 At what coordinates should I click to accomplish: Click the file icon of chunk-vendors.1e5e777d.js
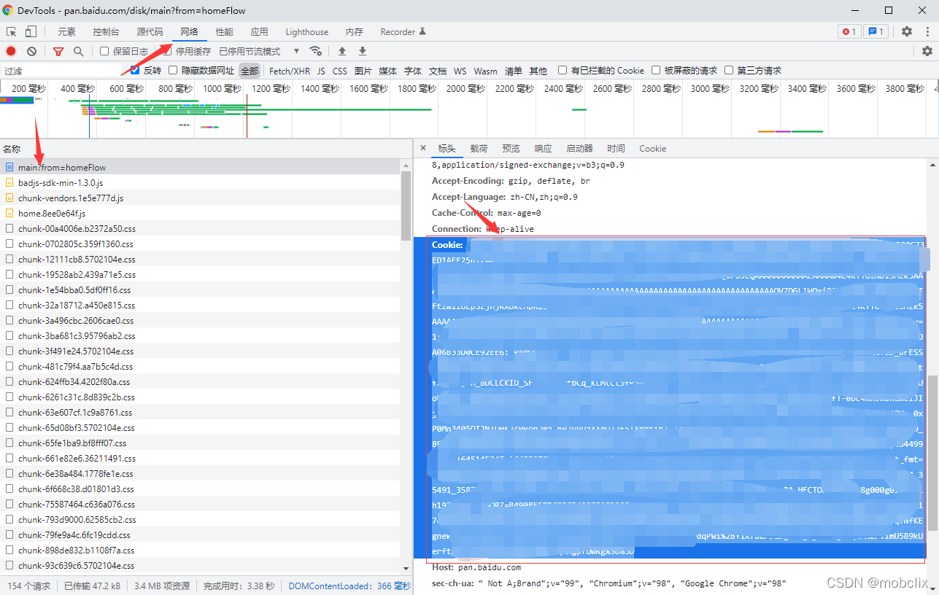click(x=9, y=198)
